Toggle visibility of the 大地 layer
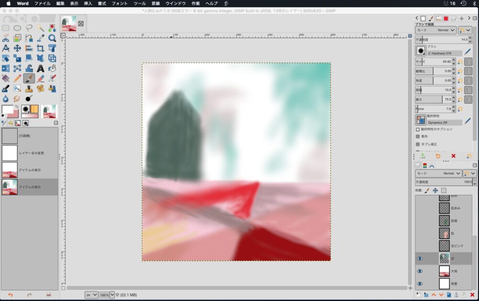Image resolution: width=479 pixels, height=301 pixels. click(420, 271)
